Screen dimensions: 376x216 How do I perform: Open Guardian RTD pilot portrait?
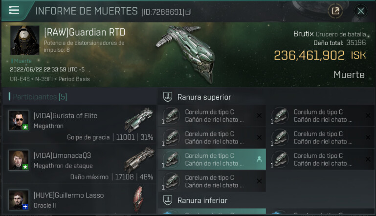25,40
